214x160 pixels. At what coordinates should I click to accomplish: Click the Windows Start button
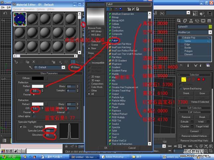10,157
